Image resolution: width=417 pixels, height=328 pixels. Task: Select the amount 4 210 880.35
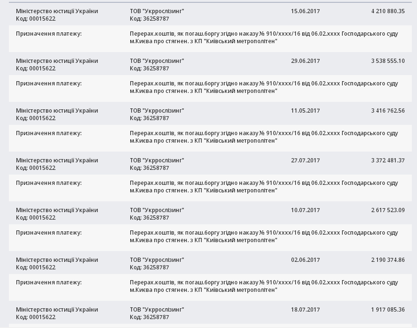coord(387,11)
